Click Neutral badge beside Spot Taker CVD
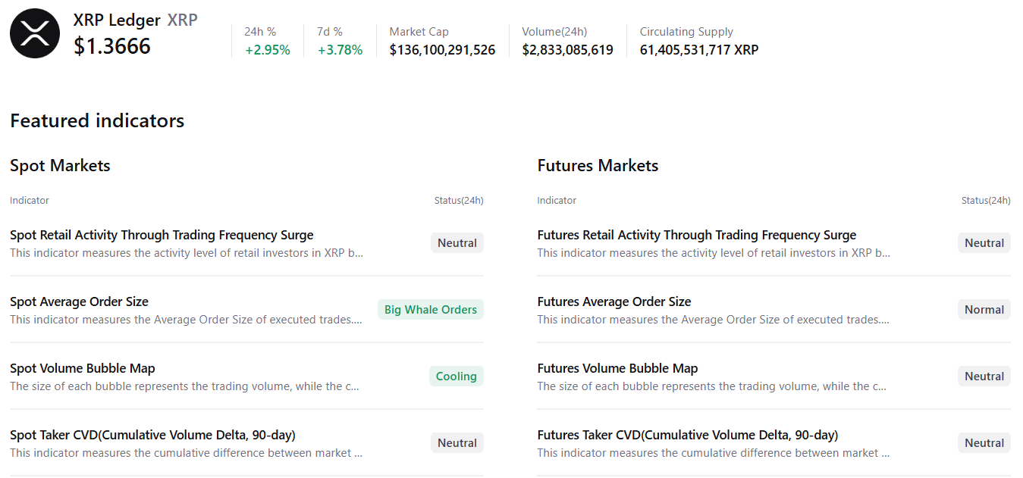The width and height of the screenshot is (1023, 478). 457,443
